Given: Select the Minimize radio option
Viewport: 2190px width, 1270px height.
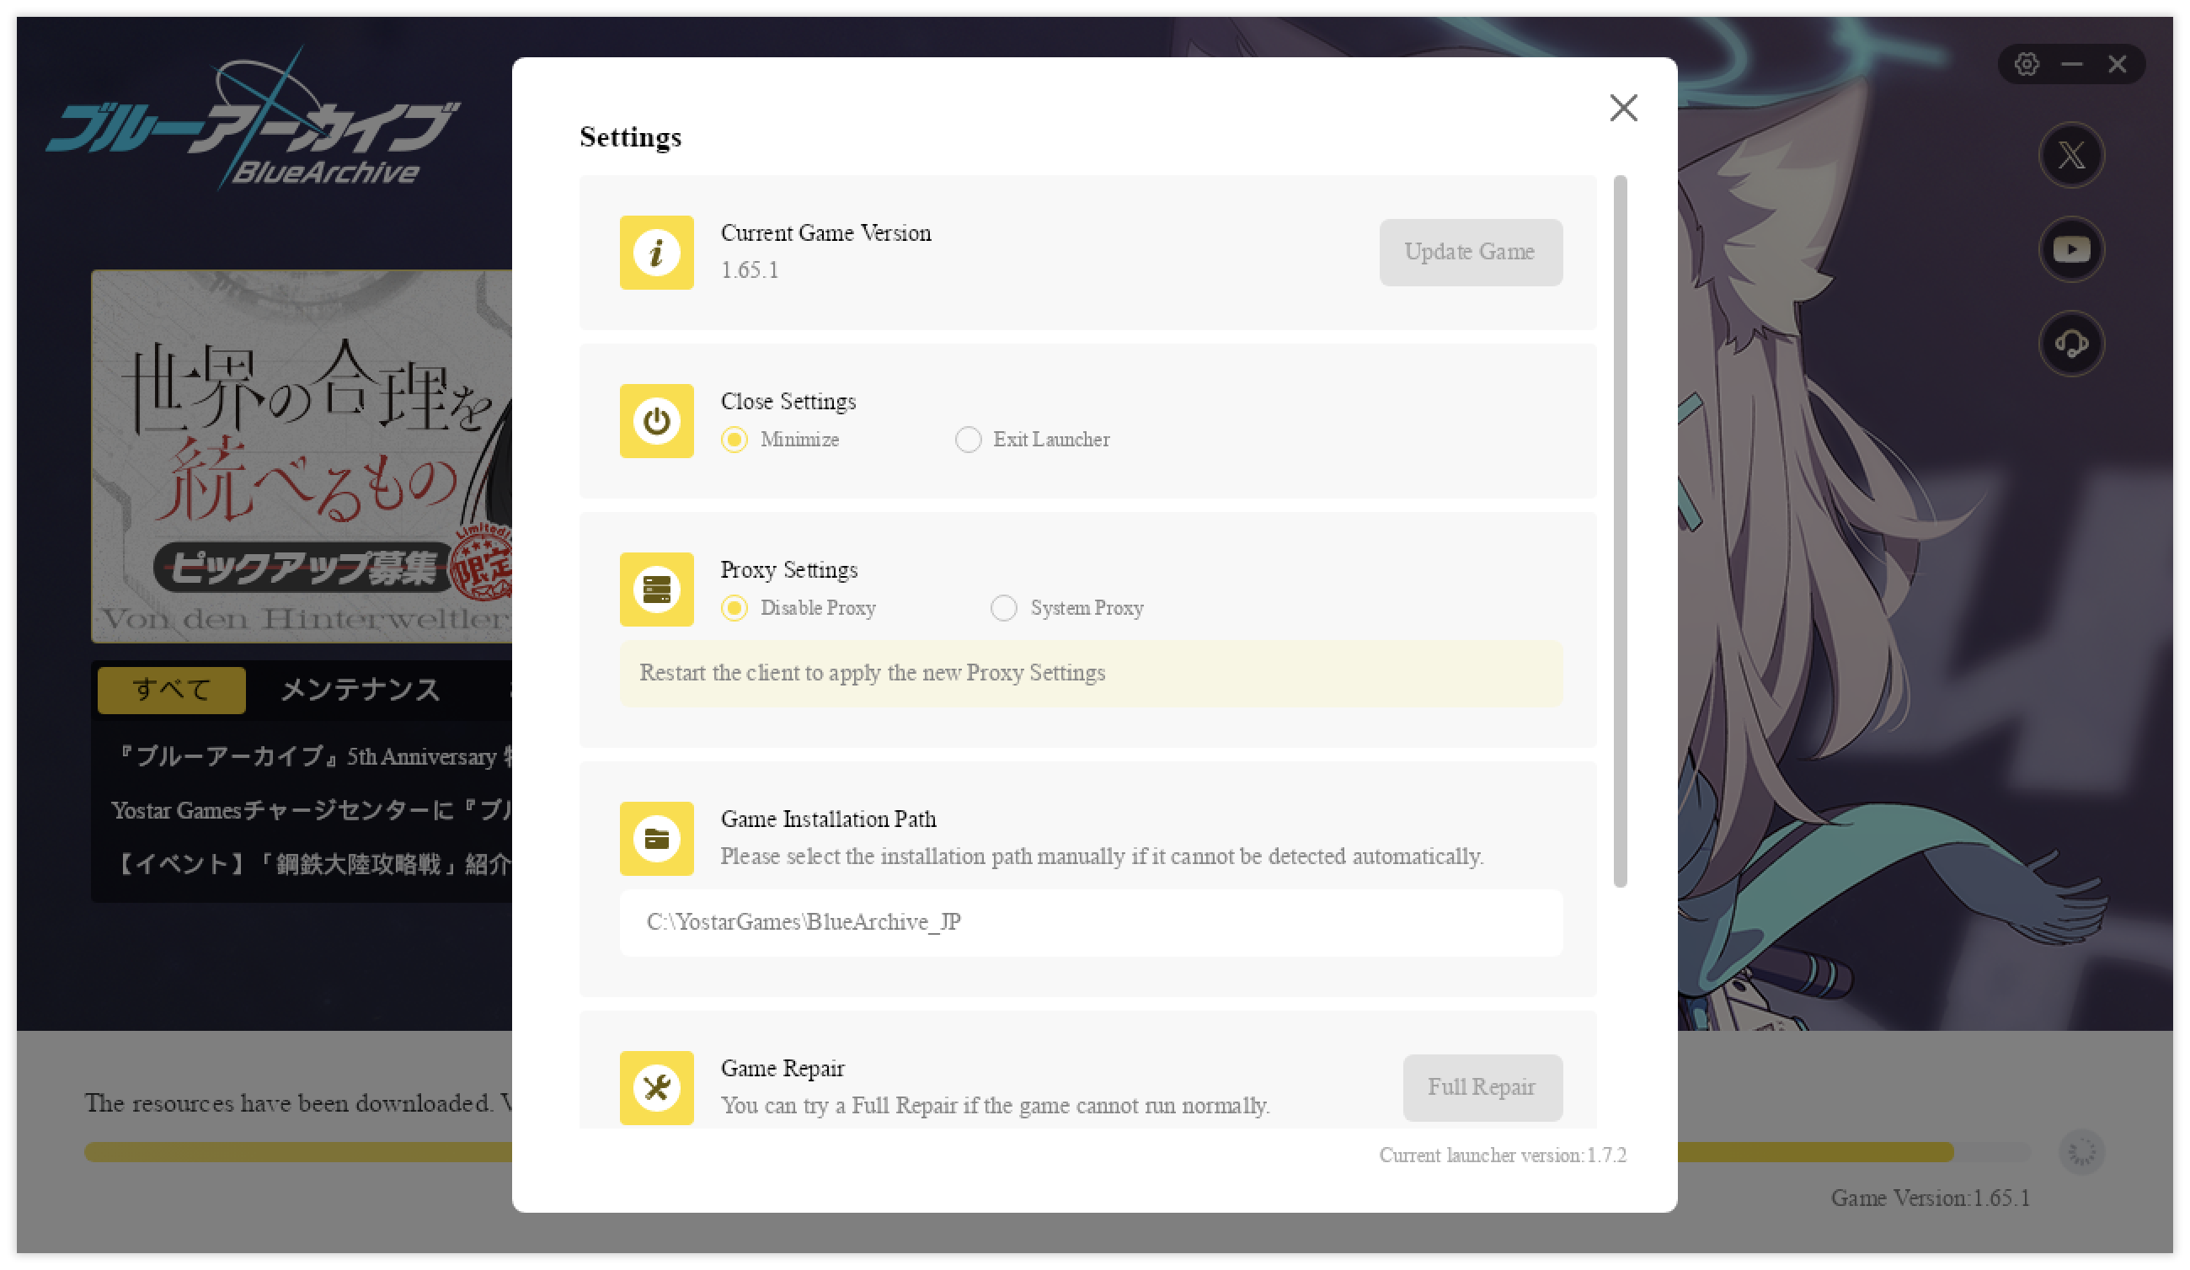Looking at the screenshot, I should (734, 440).
